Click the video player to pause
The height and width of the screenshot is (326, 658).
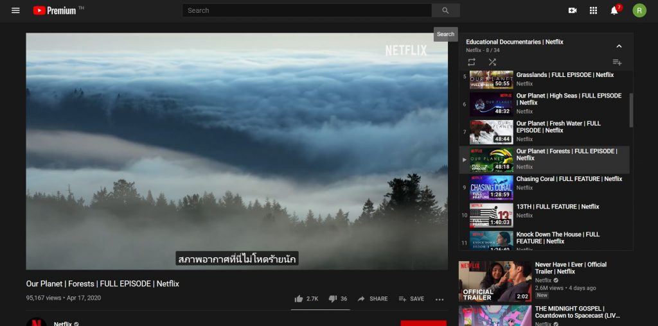click(236, 151)
